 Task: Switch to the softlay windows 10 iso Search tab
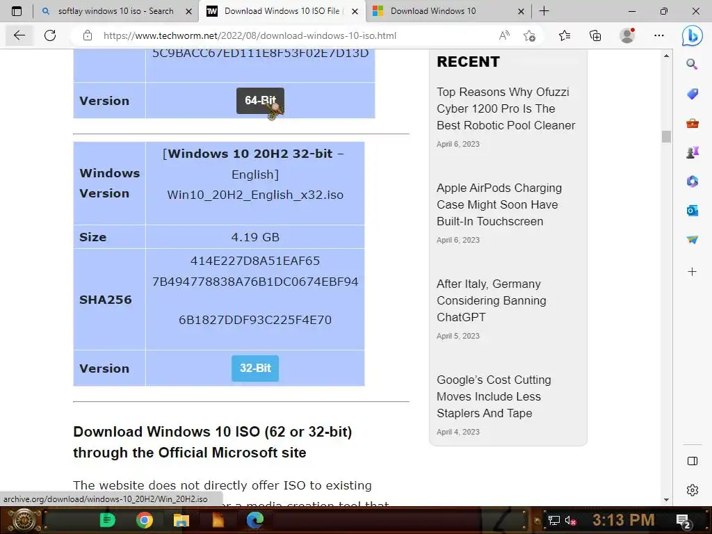coord(116,11)
